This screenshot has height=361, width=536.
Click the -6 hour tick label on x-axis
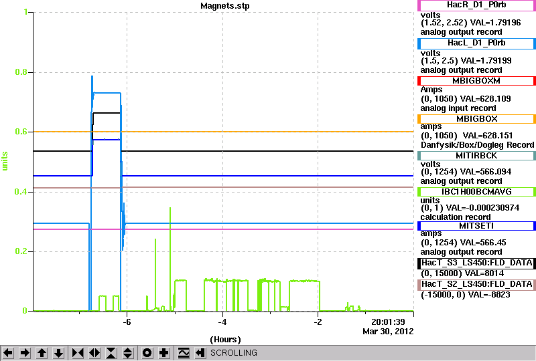pos(127,322)
